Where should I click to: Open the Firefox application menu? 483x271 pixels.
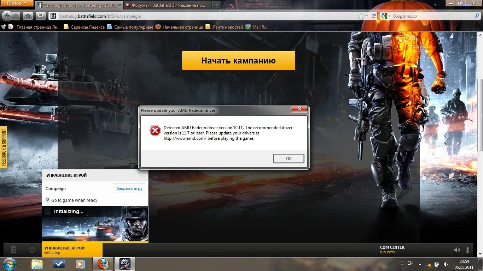coord(17,3)
